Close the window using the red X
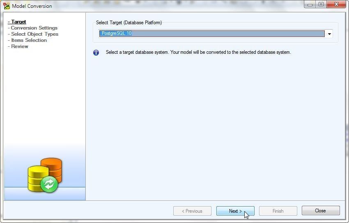 (336, 5)
